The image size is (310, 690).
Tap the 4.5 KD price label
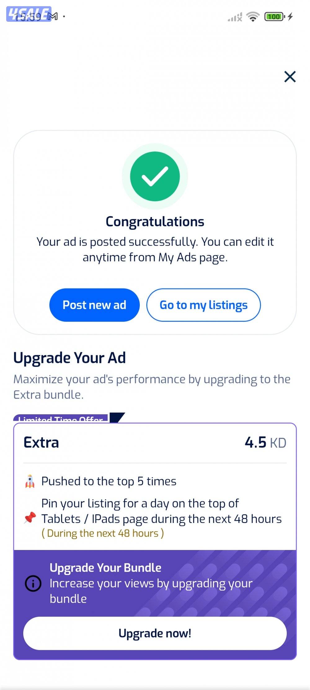click(265, 443)
